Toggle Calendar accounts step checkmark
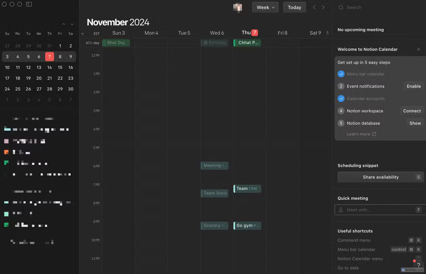The image size is (426, 274). click(341, 99)
